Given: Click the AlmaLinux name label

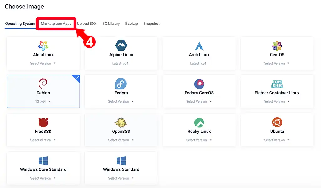Looking at the screenshot, I should point(43,55).
